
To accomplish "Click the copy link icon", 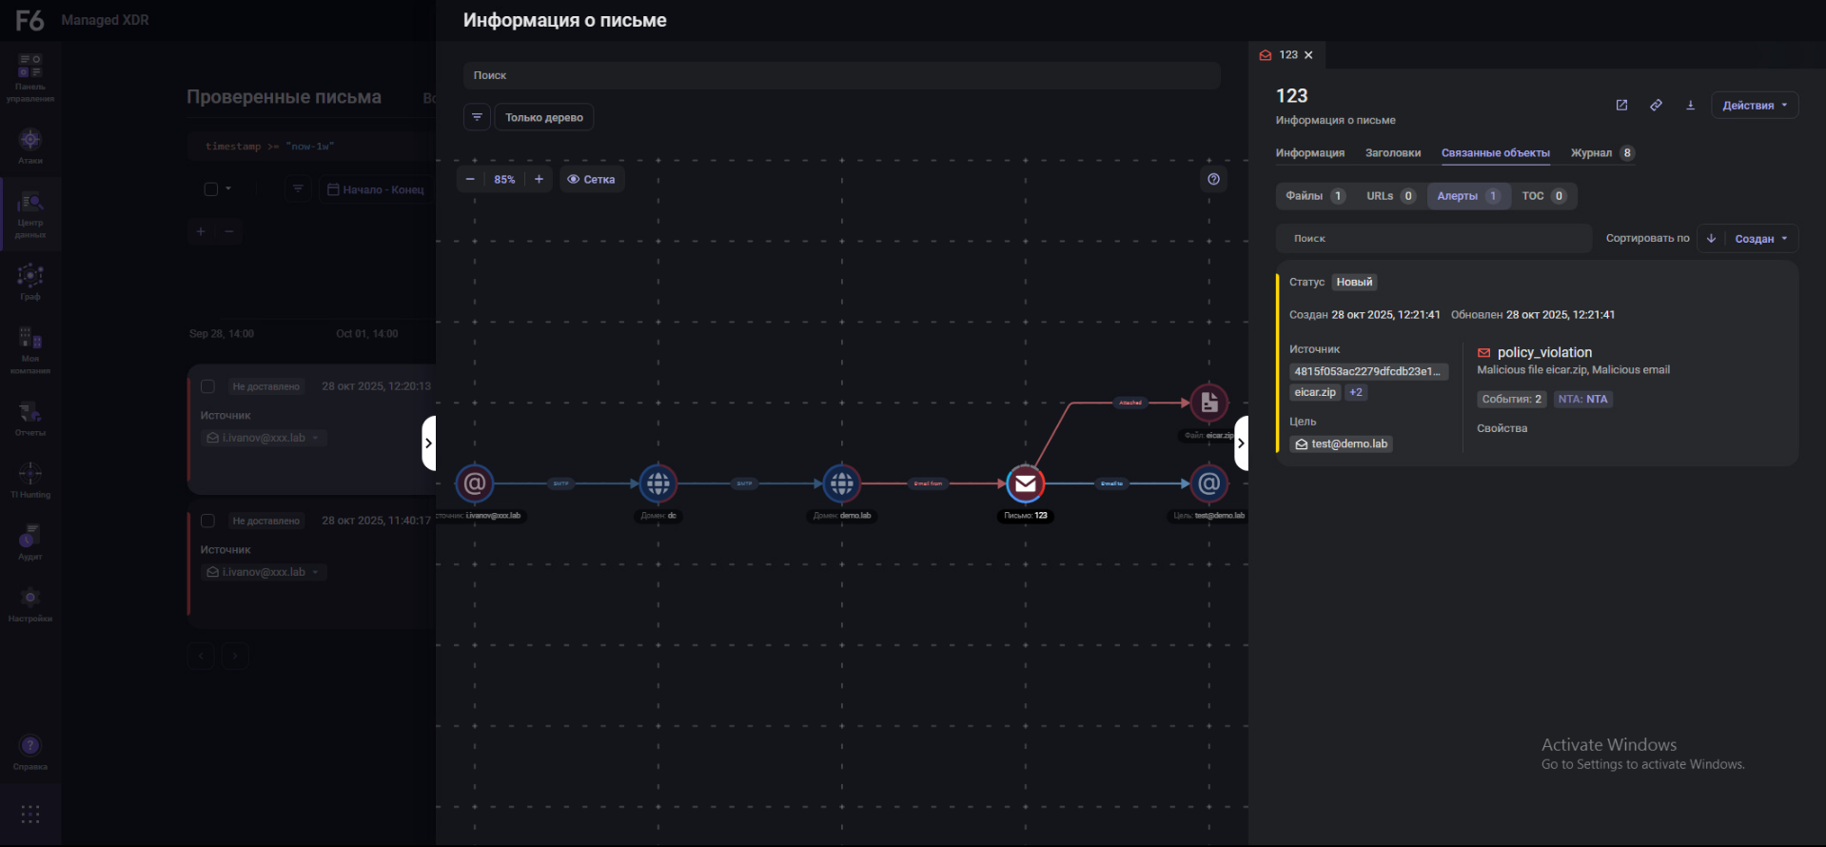I will (1656, 106).
